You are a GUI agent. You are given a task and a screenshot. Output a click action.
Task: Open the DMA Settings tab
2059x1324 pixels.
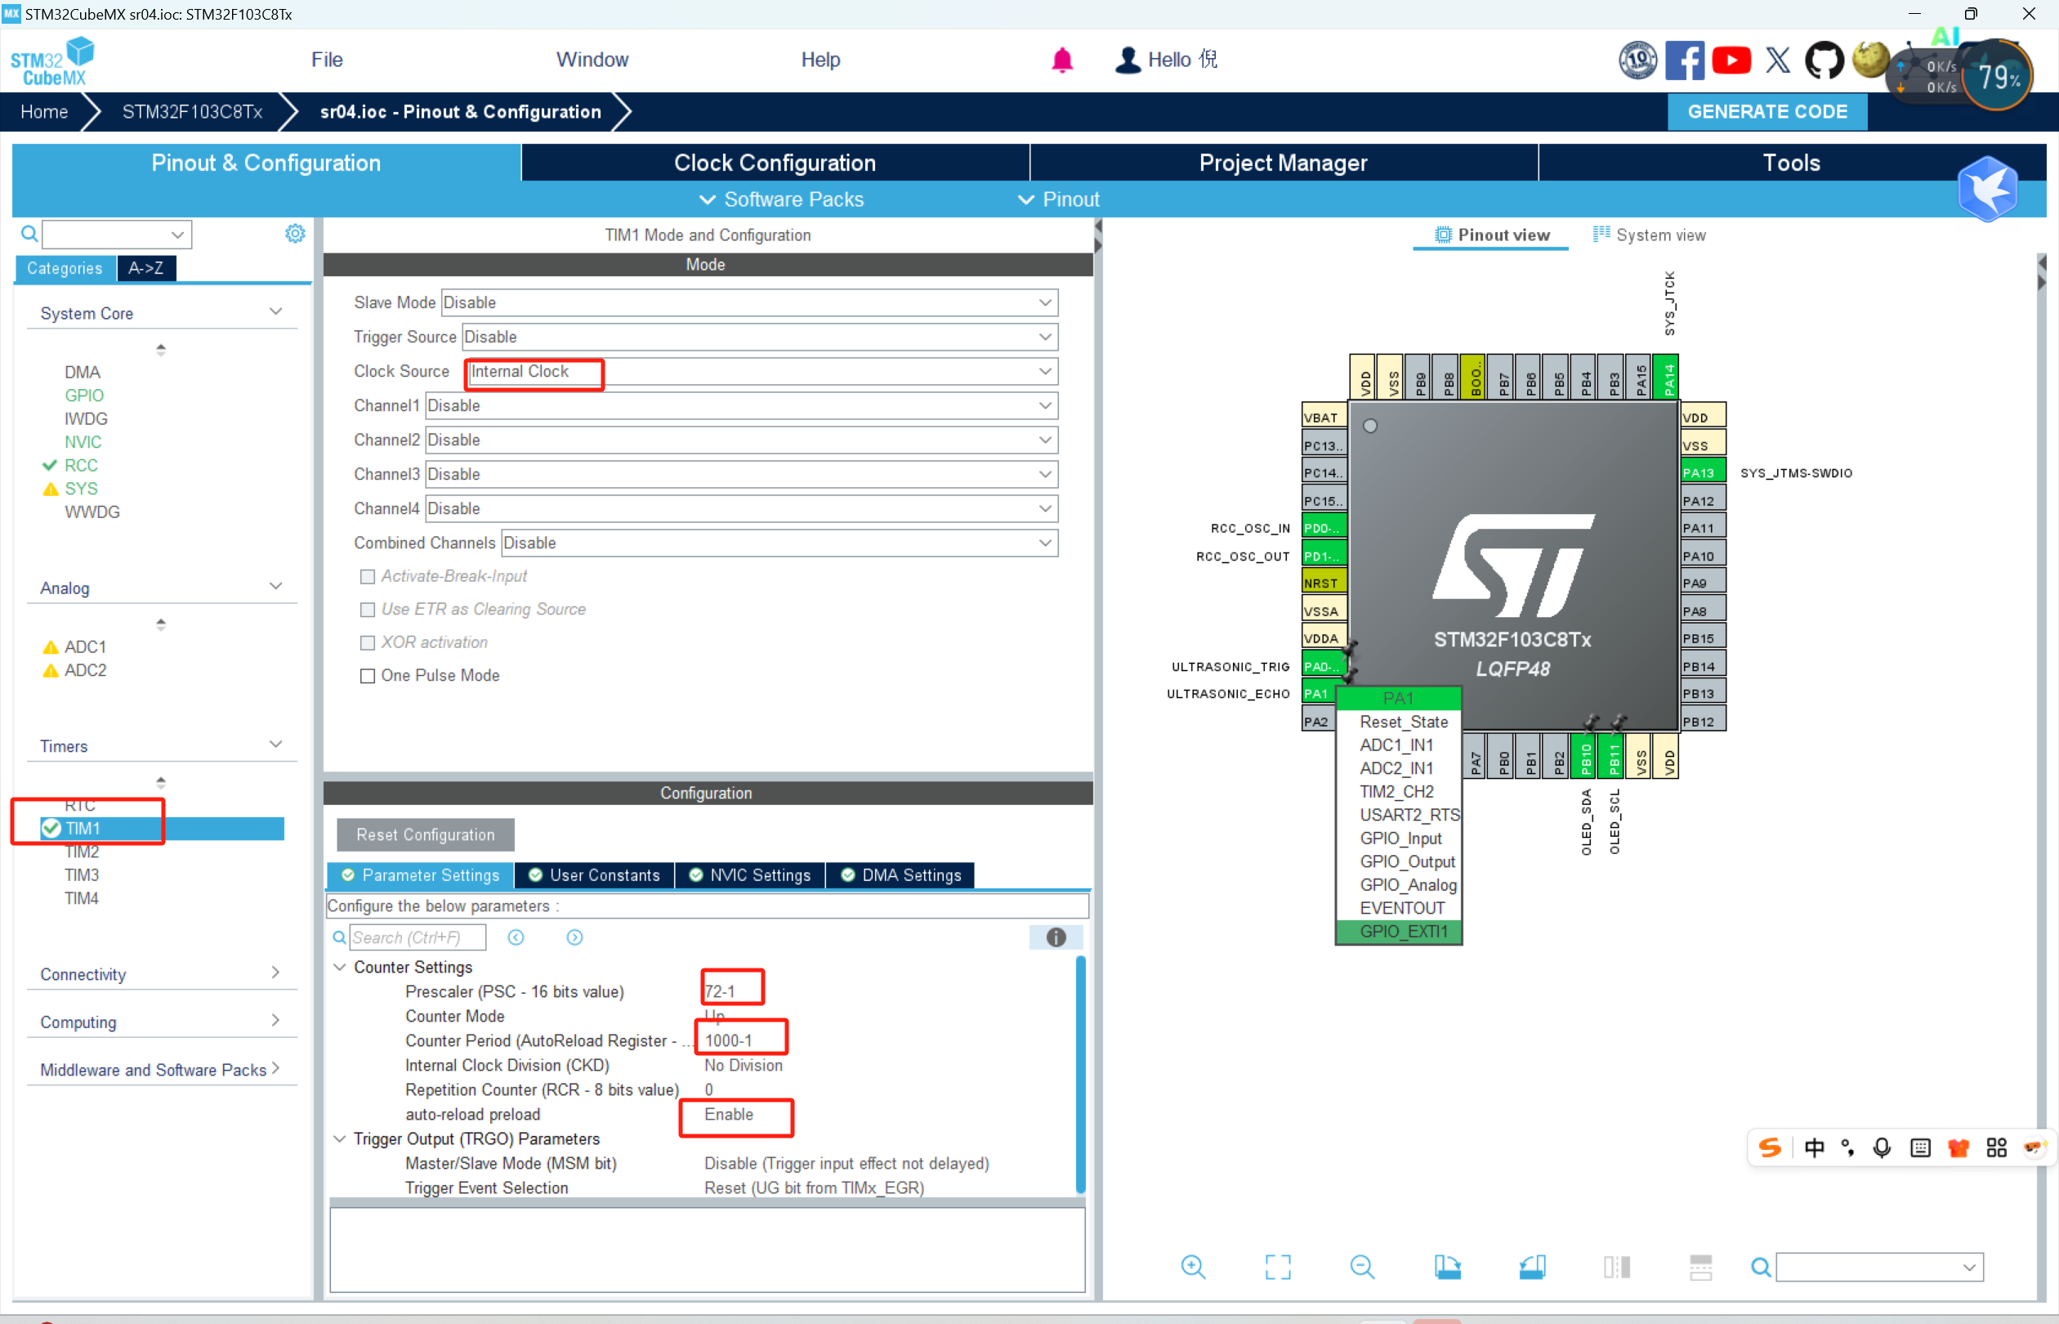(x=900, y=875)
